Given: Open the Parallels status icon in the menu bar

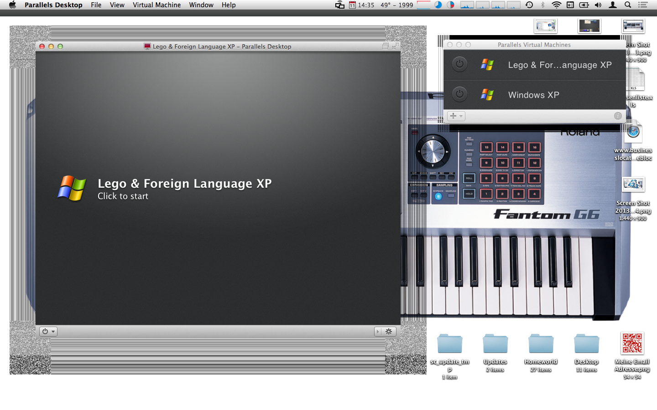Looking at the screenshot, I should coord(340,5).
